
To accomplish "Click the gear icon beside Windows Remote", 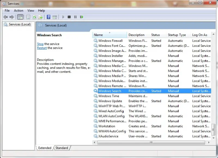I will (x=96, y=86).
